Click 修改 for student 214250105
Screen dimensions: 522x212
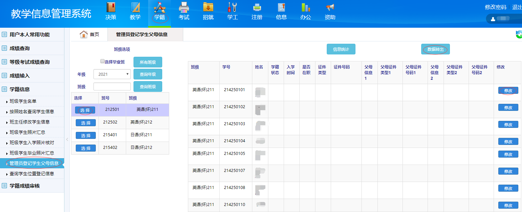tap(508, 154)
